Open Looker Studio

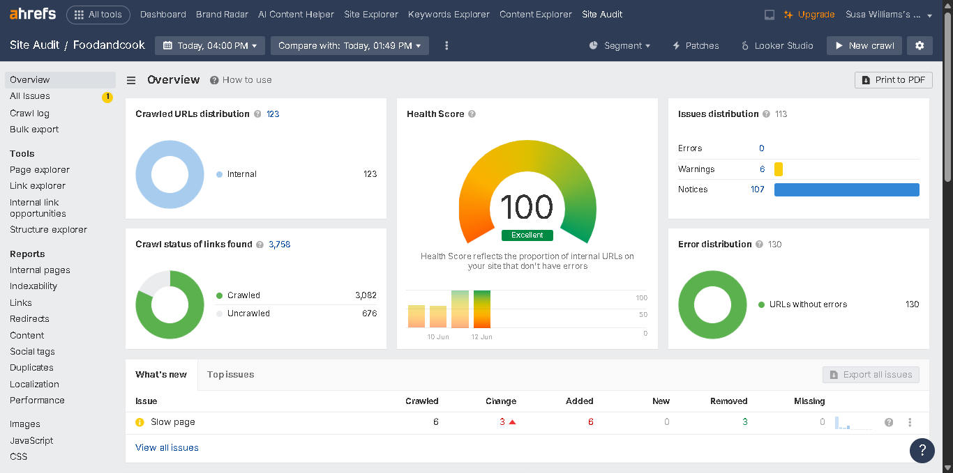click(x=777, y=45)
